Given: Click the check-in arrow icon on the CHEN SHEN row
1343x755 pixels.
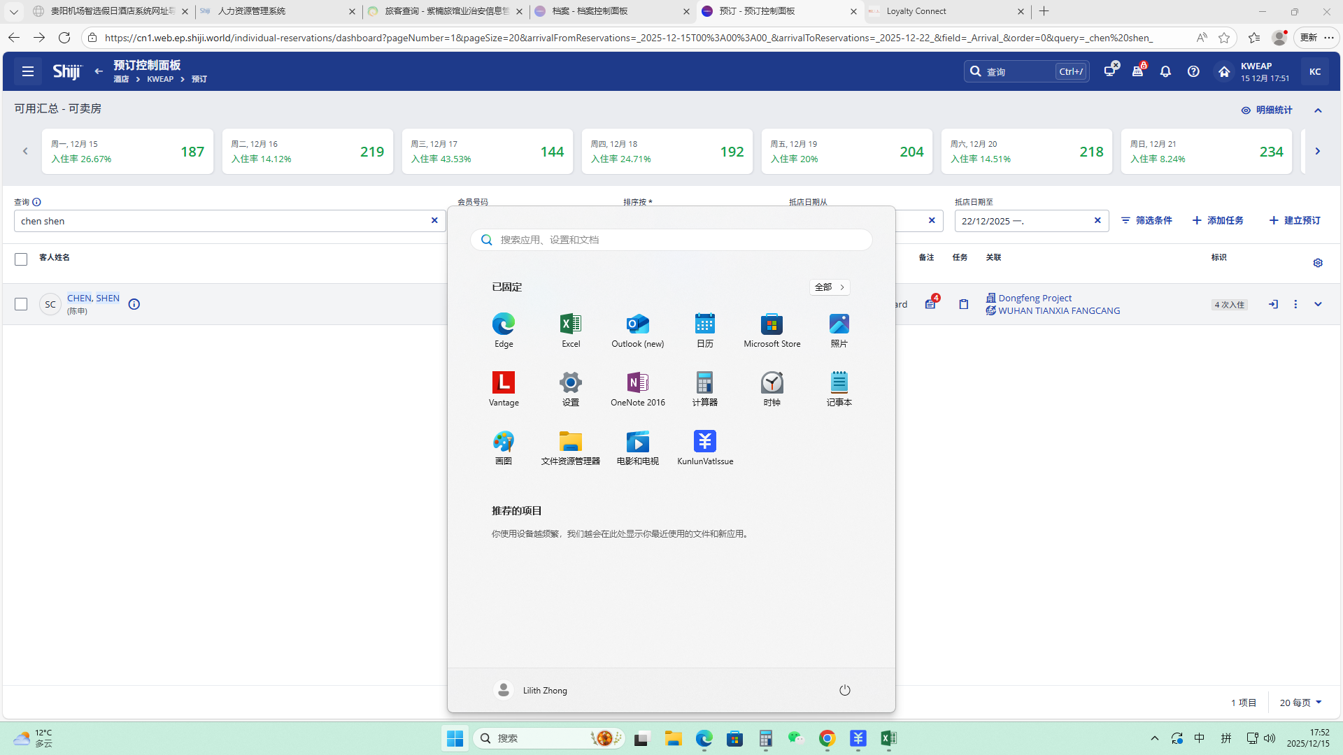Looking at the screenshot, I should [x=1273, y=304].
